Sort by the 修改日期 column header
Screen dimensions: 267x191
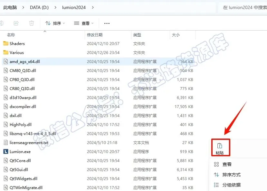[95, 35]
